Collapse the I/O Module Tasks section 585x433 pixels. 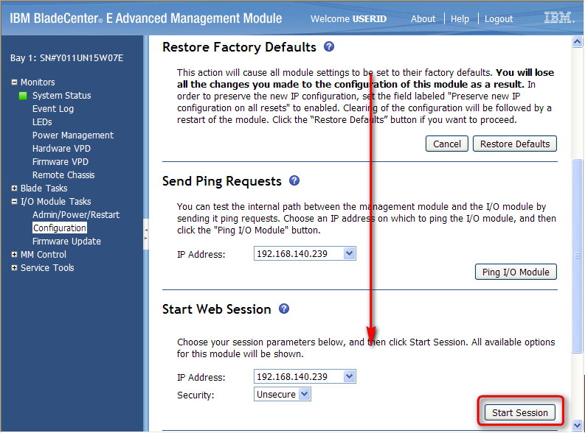(x=14, y=202)
